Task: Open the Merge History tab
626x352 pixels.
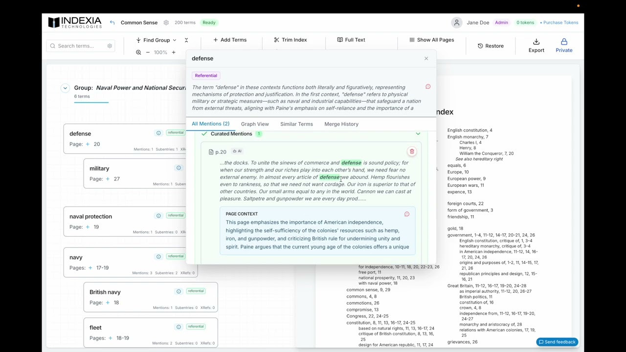Action: 341,124
